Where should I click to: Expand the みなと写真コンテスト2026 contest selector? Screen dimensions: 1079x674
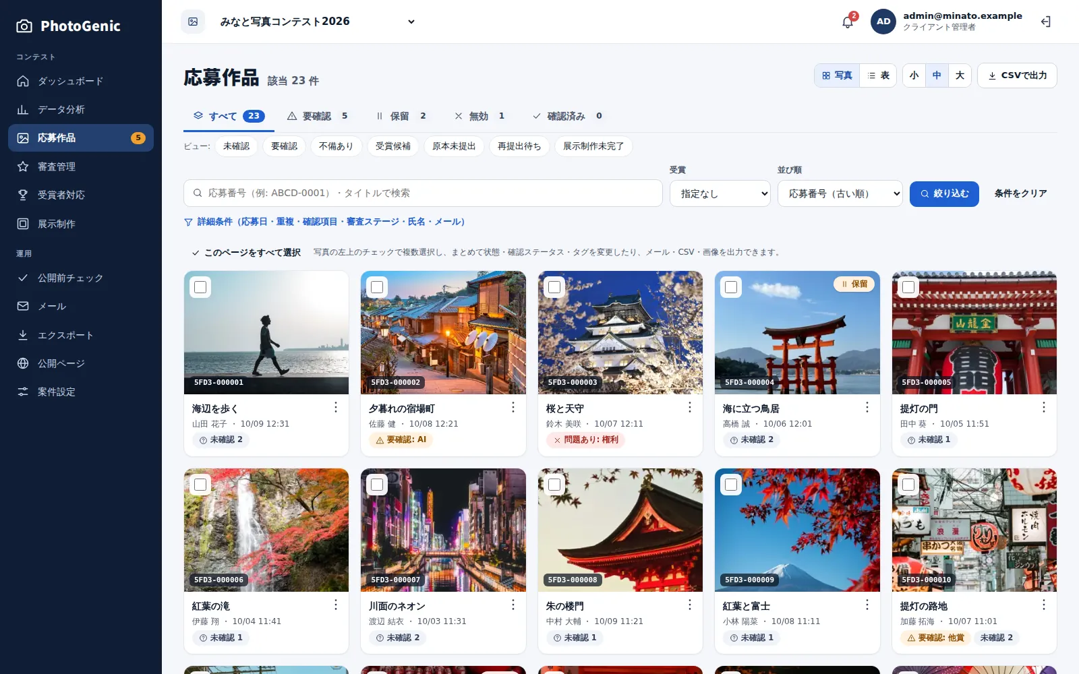[317, 22]
